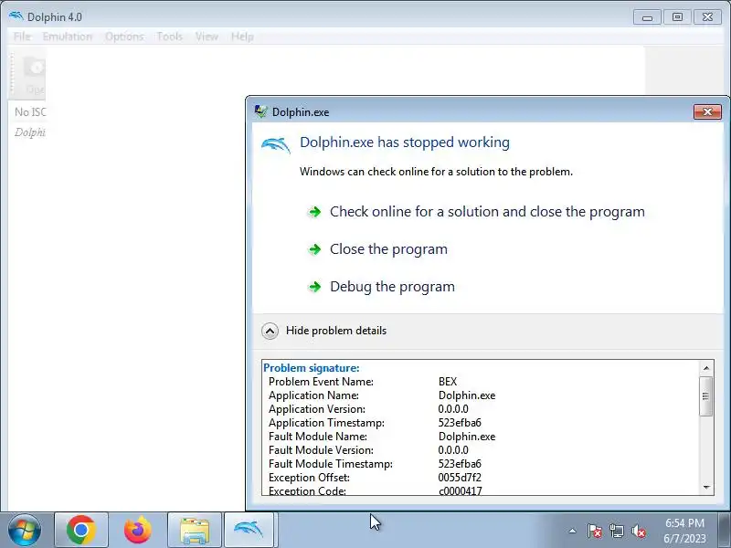The width and height of the screenshot is (731, 548).
Task: Click the Open toolbar icon in Dolphin
Action: click(x=35, y=75)
